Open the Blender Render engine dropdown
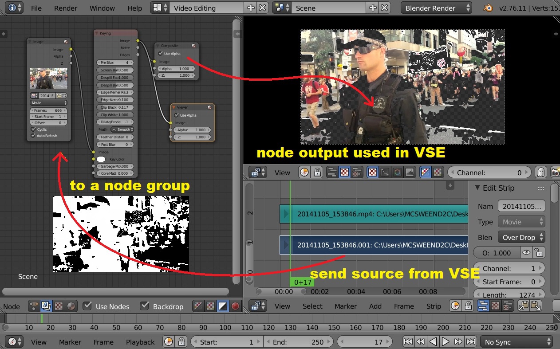The height and width of the screenshot is (349, 560). (436, 8)
